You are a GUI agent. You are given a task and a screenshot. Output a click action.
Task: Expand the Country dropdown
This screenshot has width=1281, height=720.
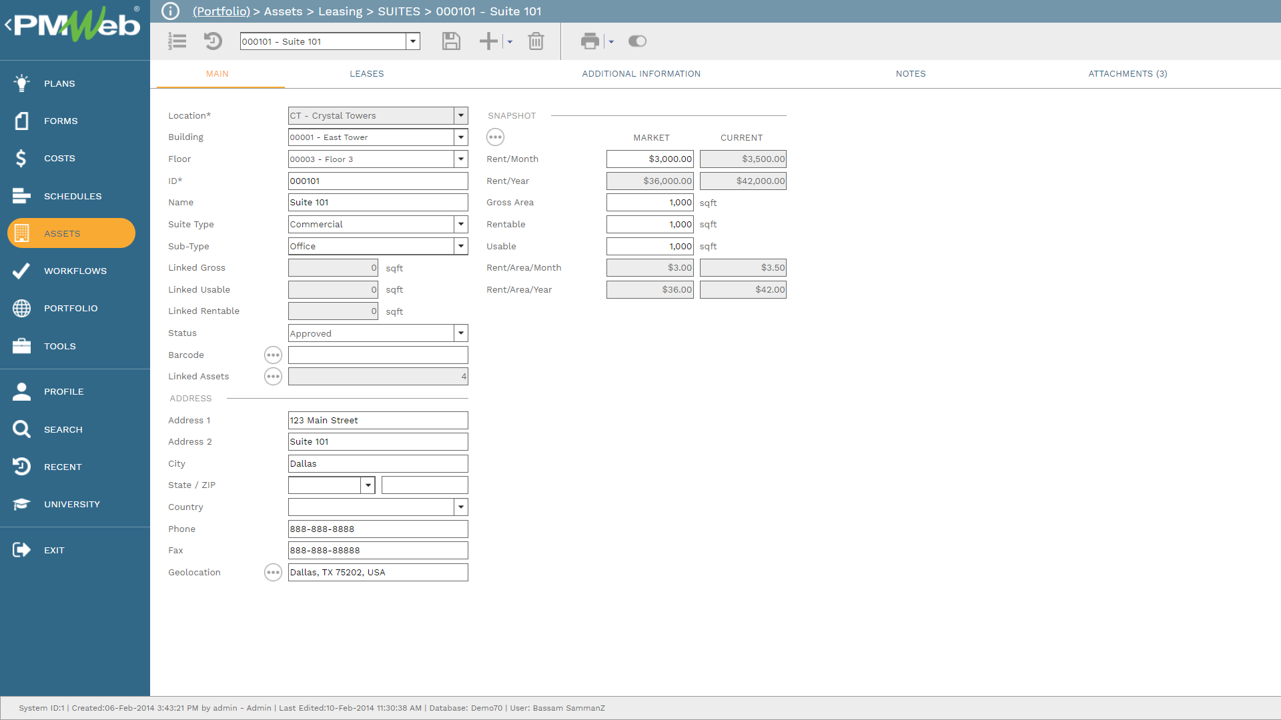(x=461, y=507)
